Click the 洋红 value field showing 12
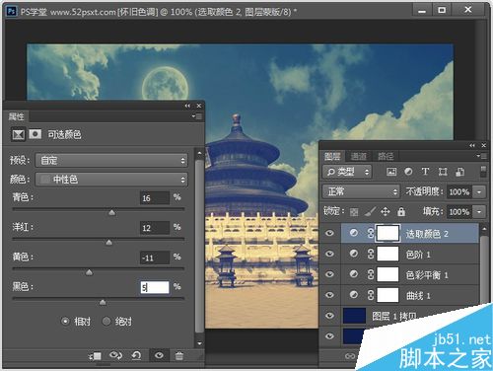 click(155, 228)
